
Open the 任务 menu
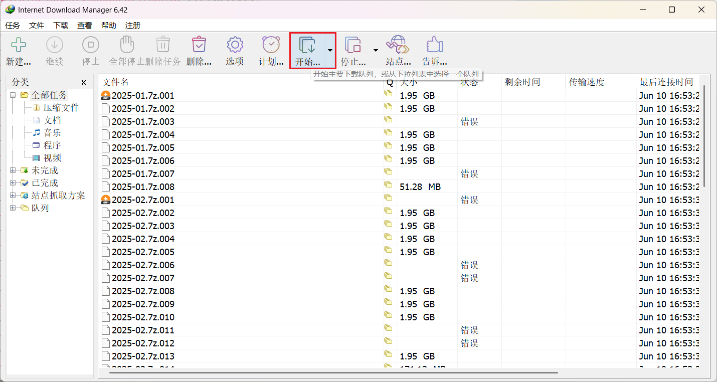click(x=13, y=26)
